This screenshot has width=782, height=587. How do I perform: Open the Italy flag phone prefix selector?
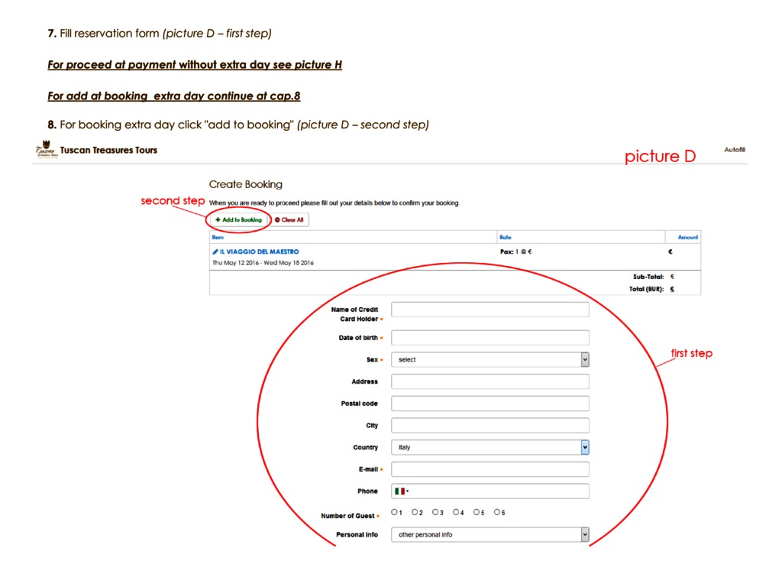[x=402, y=491]
